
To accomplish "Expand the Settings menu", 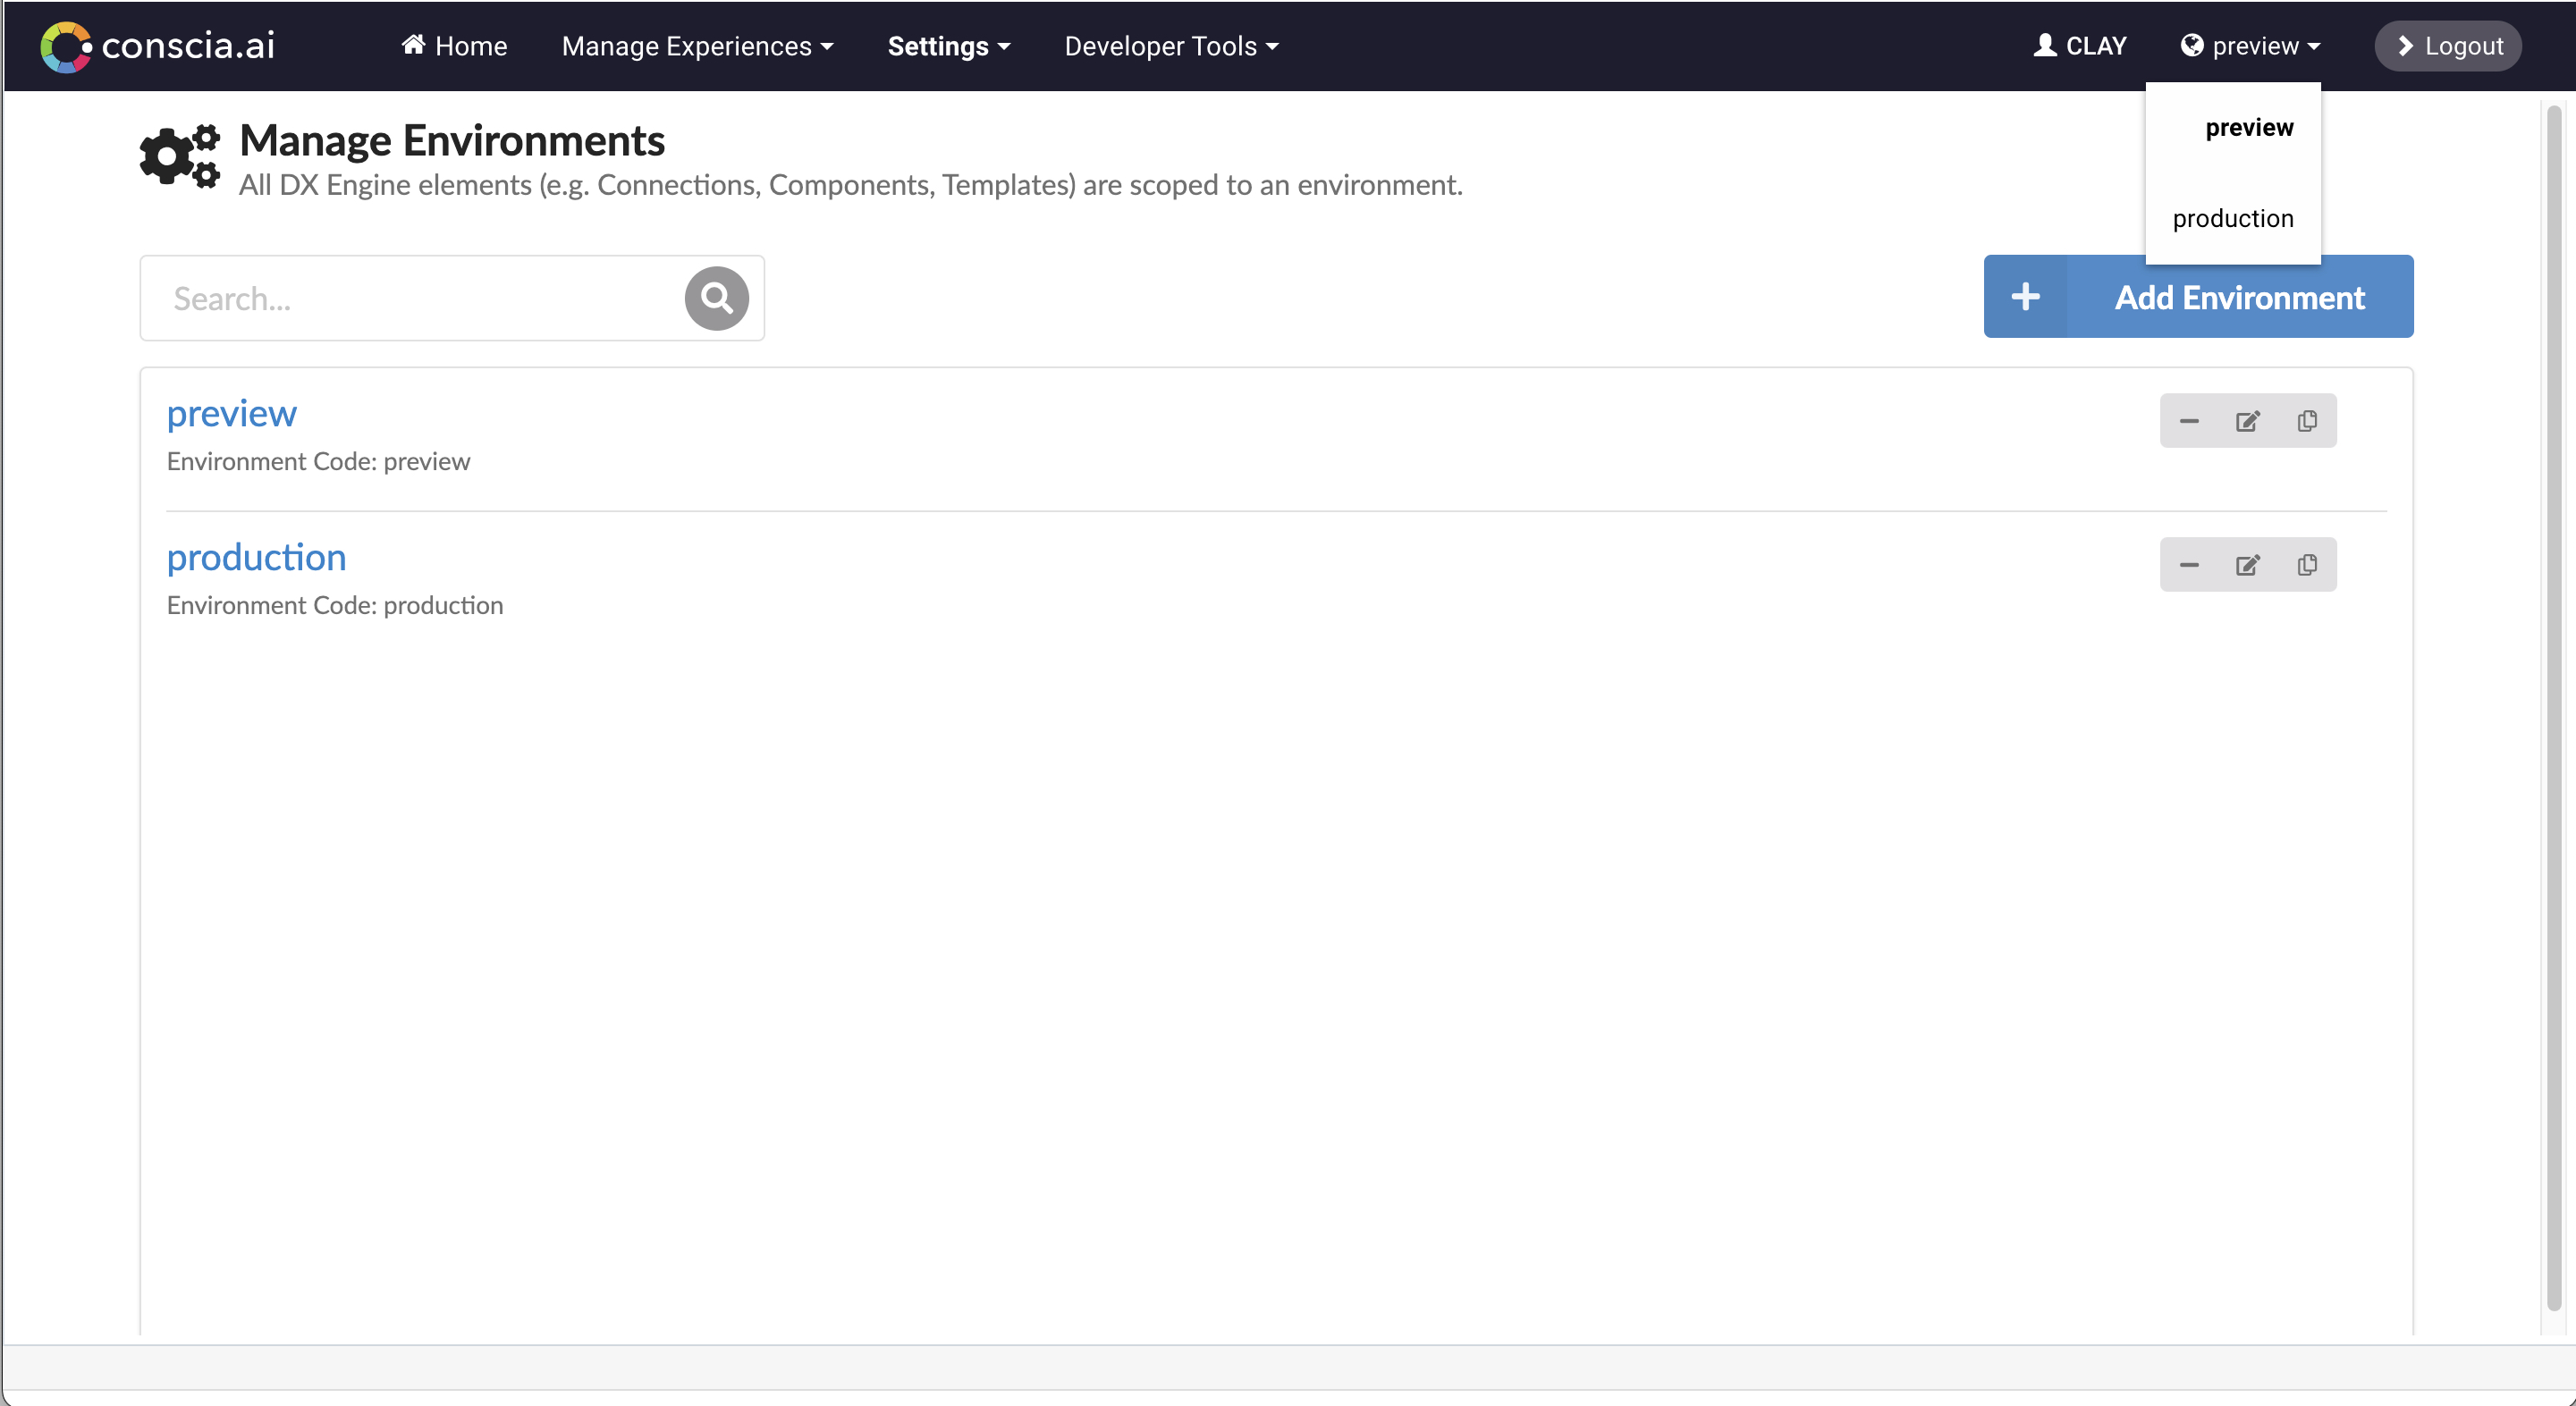I will (947, 46).
